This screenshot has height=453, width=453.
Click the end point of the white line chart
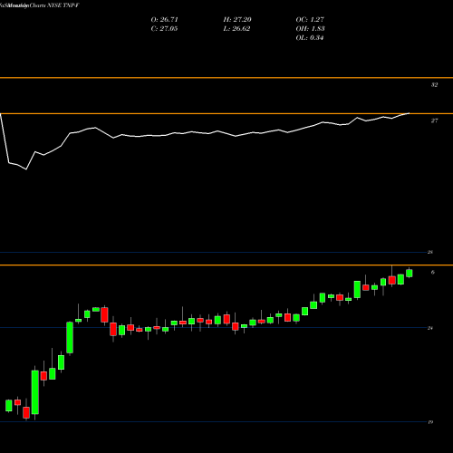click(x=410, y=113)
